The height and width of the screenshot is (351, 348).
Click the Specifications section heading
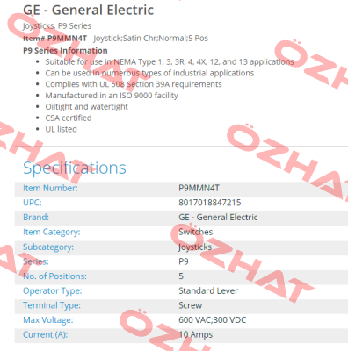click(x=75, y=168)
